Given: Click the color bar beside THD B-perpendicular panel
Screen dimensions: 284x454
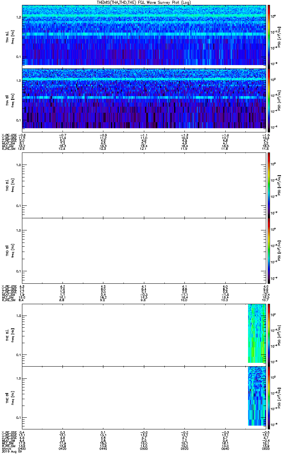Looking at the screenshot, I should 269,185.
